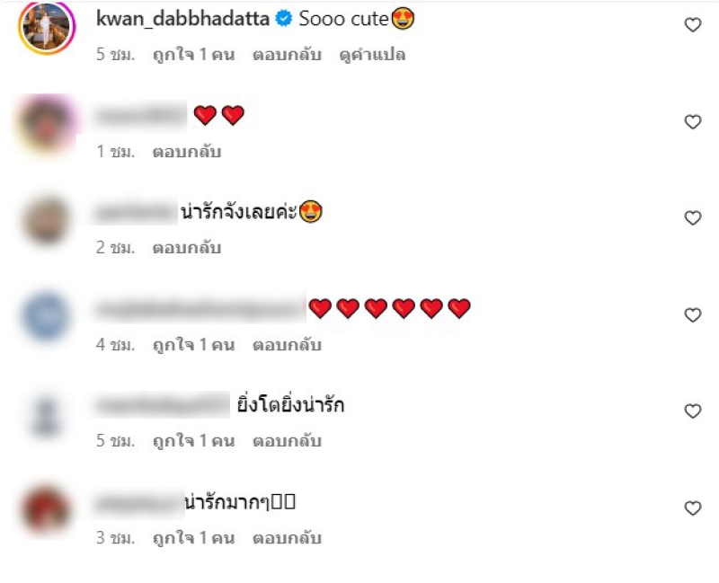Like the 'น่ารักมากๆ' comment
This screenshot has width=719, height=583.
click(x=692, y=508)
